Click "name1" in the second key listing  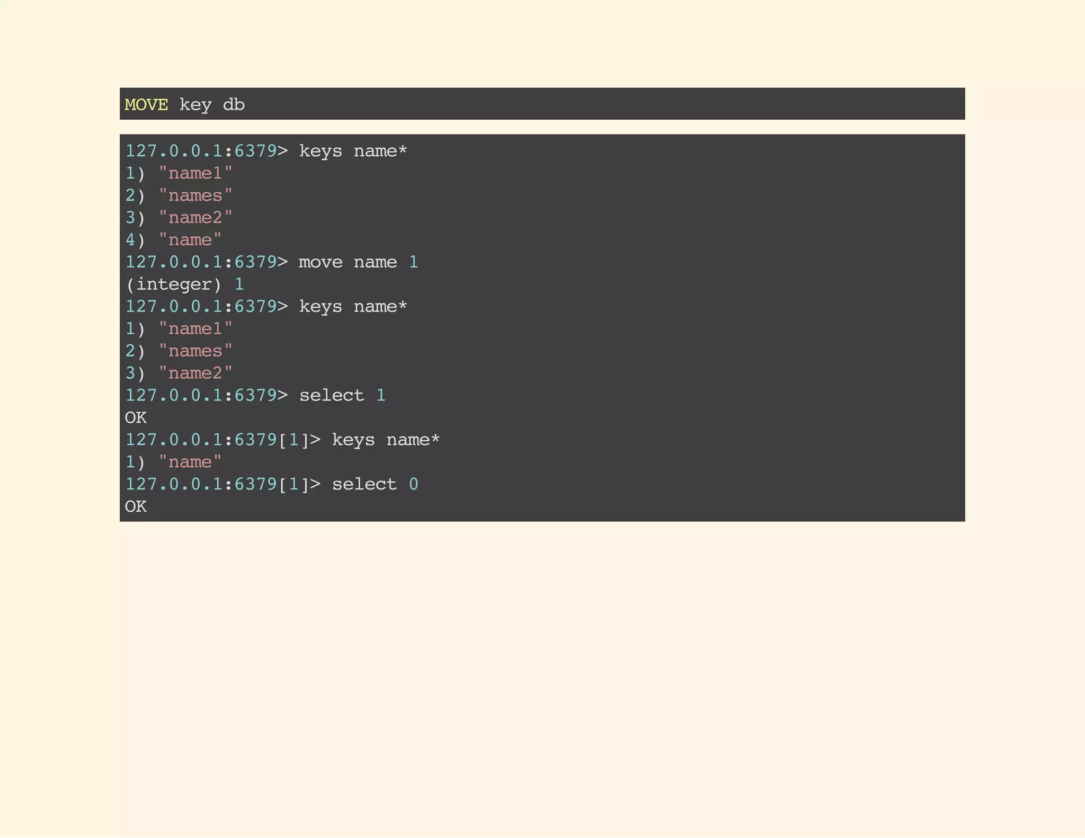coord(195,329)
